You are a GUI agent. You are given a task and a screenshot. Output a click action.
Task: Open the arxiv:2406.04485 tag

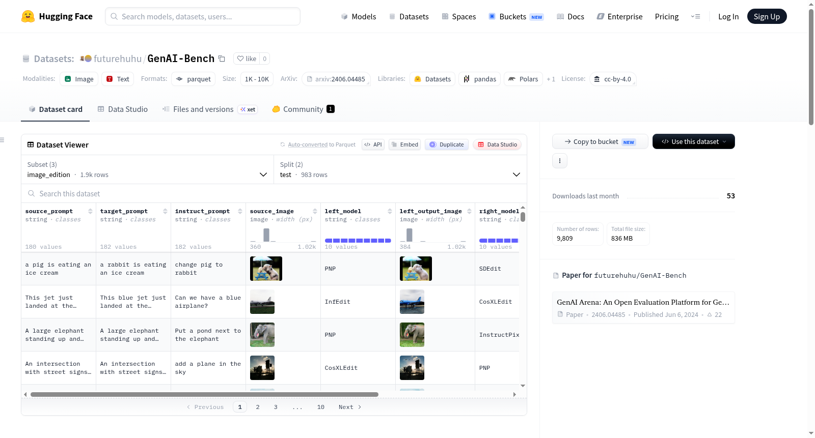[336, 79]
